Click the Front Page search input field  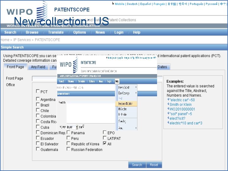pyautogui.click(x=97, y=79)
